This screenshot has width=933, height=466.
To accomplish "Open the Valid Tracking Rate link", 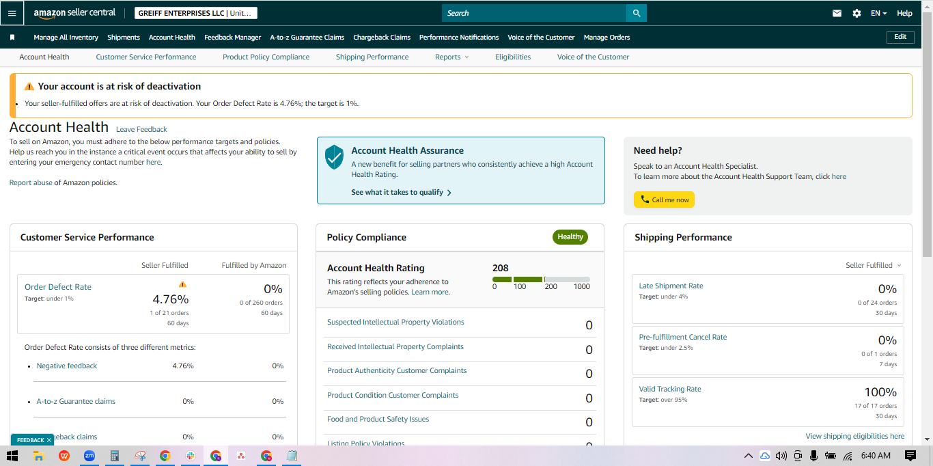I will [x=670, y=389].
